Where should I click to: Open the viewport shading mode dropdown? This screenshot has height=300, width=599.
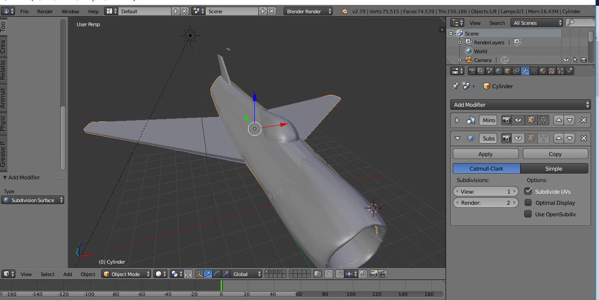[160, 274]
